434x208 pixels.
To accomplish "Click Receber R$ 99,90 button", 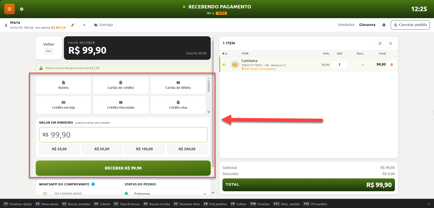I will [x=123, y=168].
